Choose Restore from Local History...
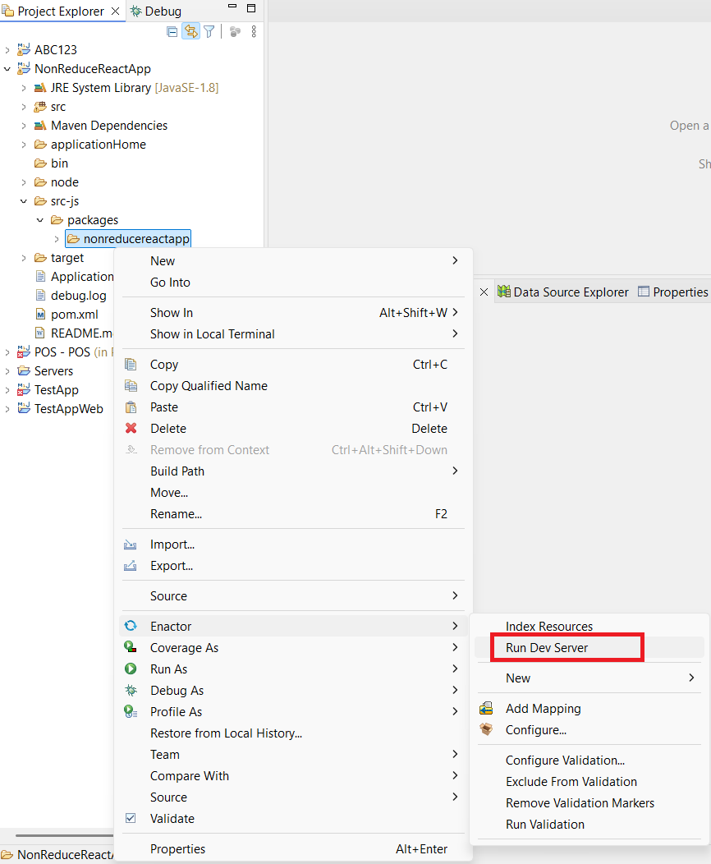Screen dimensions: 711x864 coord(294,733)
